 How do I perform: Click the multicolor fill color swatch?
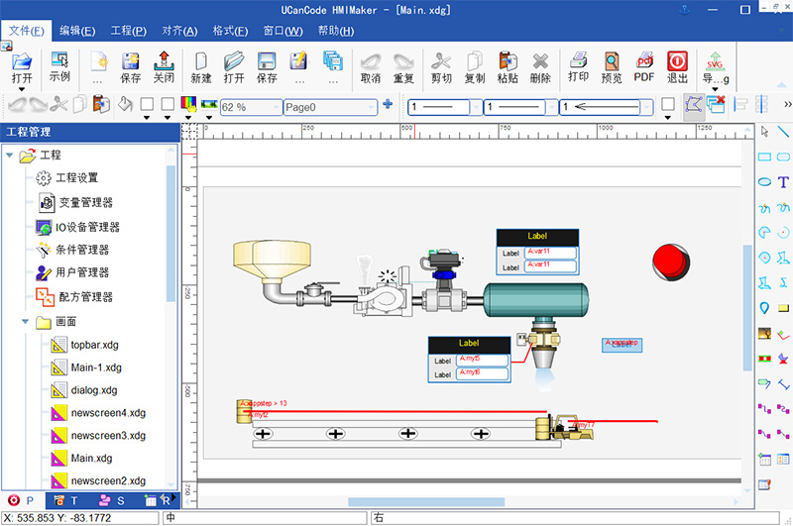click(x=188, y=104)
